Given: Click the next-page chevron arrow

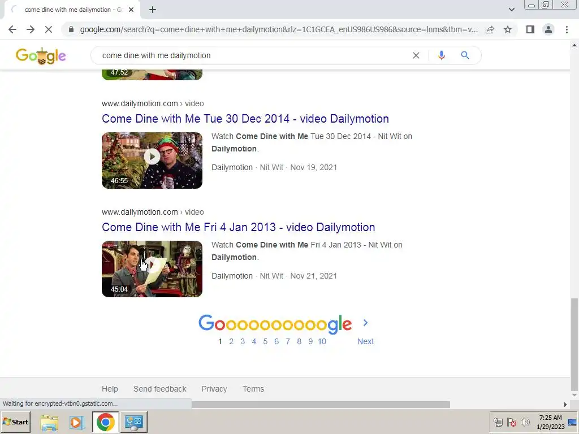Looking at the screenshot, I should pyautogui.click(x=366, y=323).
